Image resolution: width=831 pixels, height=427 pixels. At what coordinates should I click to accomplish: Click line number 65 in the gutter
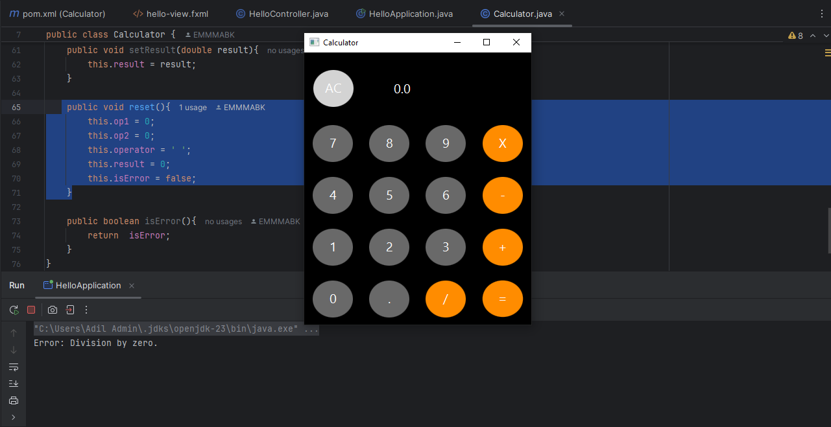tap(16, 107)
